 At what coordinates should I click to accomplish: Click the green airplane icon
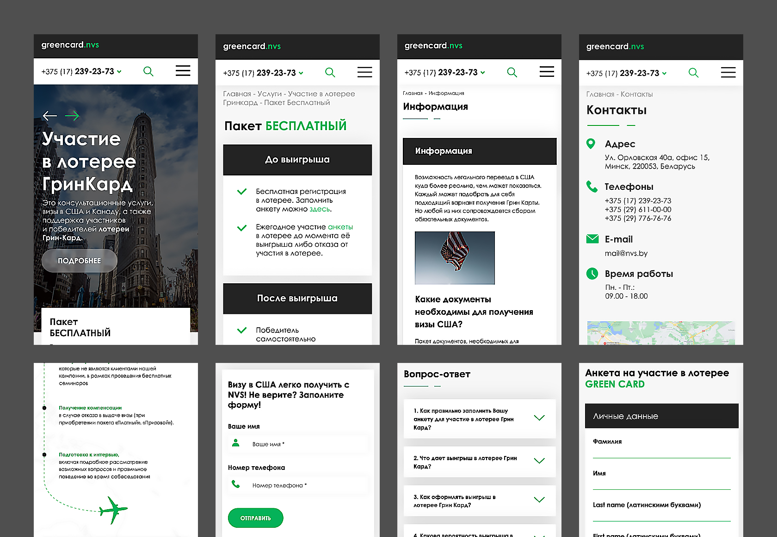pos(113,510)
